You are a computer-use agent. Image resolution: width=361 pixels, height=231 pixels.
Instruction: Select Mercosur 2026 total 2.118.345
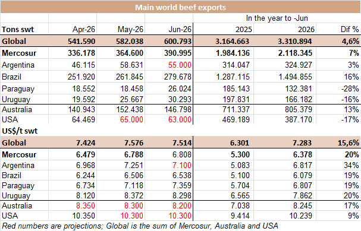coord(295,53)
